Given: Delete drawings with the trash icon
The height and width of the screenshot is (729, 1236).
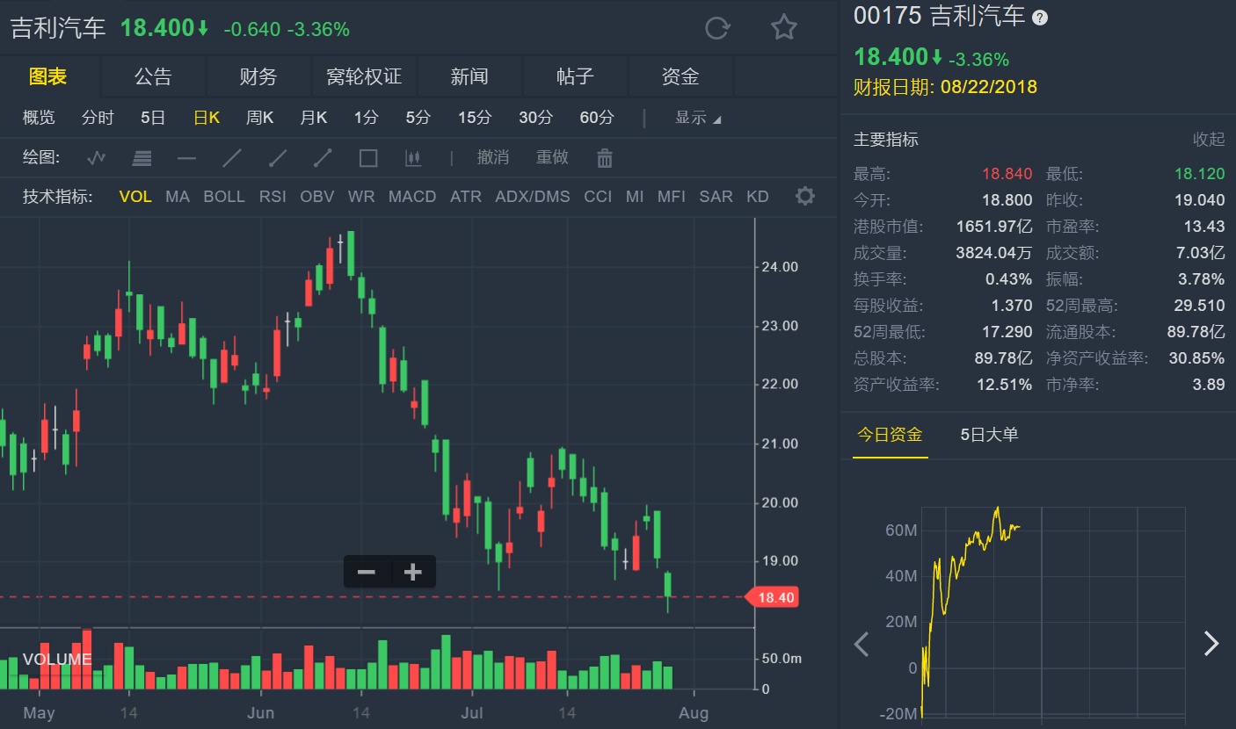Looking at the screenshot, I should pos(605,159).
